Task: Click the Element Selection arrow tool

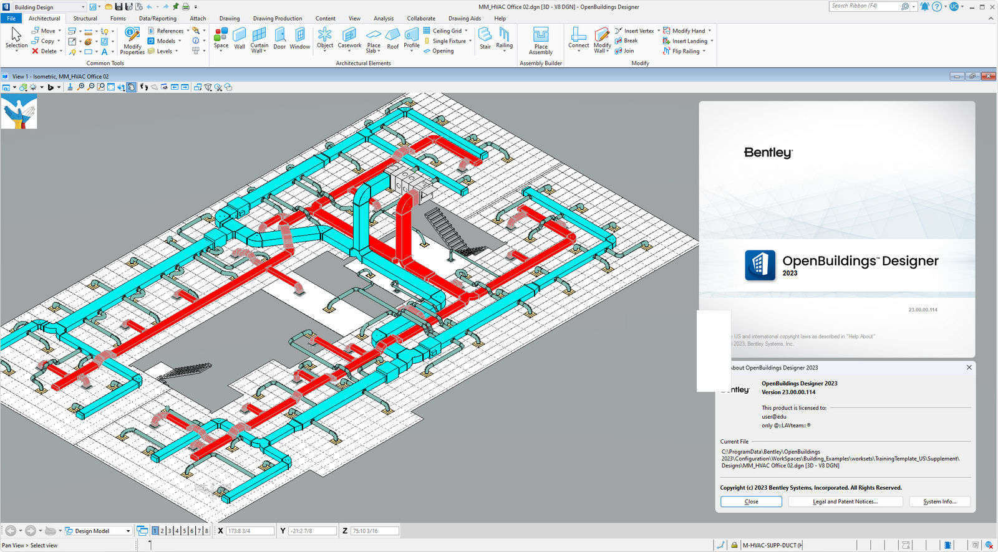Action: [16, 37]
